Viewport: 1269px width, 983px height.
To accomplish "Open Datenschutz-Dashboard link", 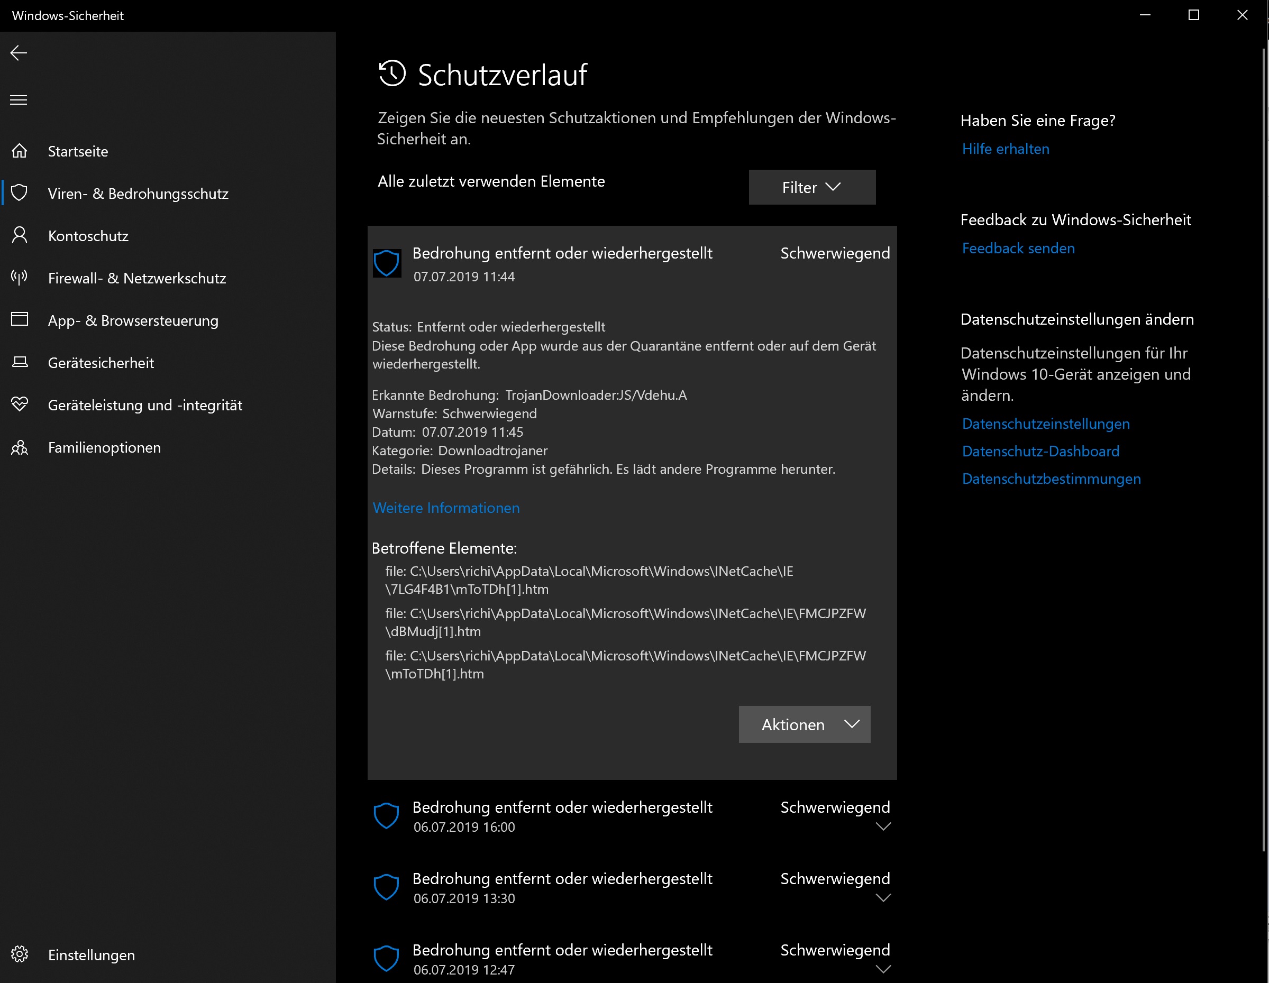I will (1040, 452).
